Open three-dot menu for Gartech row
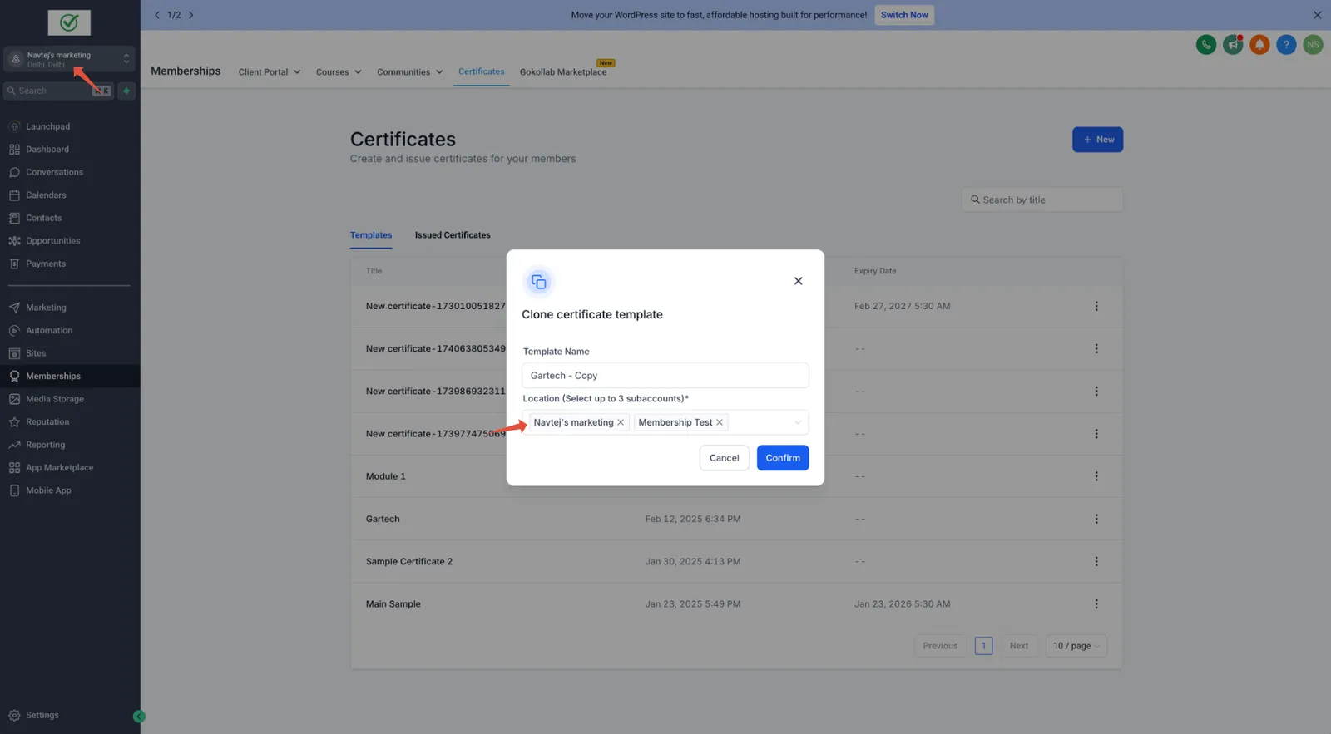The height and width of the screenshot is (734, 1331). [x=1096, y=519]
